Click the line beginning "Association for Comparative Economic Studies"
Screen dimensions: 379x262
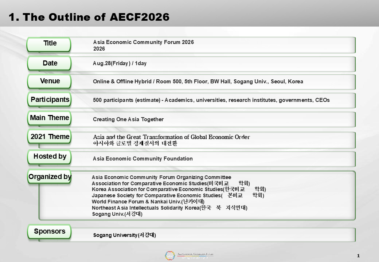click(171, 183)
